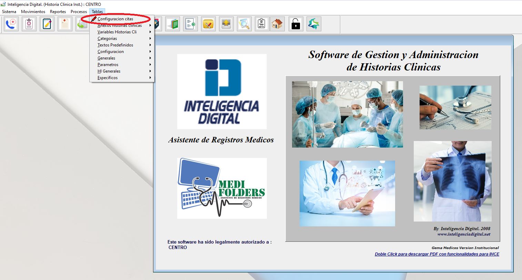Click the upload arrow toolbar icon

(x=226, y=24)
